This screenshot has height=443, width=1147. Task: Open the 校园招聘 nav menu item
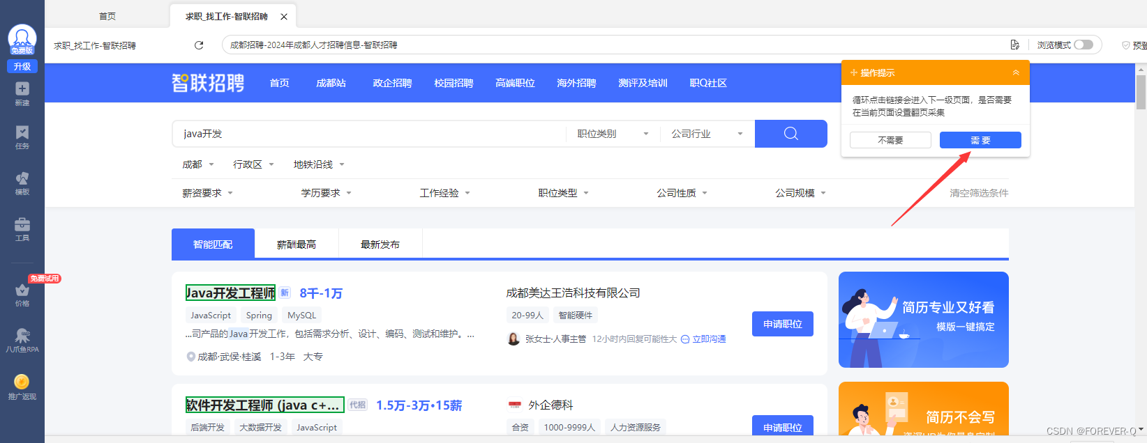(453, 83)
